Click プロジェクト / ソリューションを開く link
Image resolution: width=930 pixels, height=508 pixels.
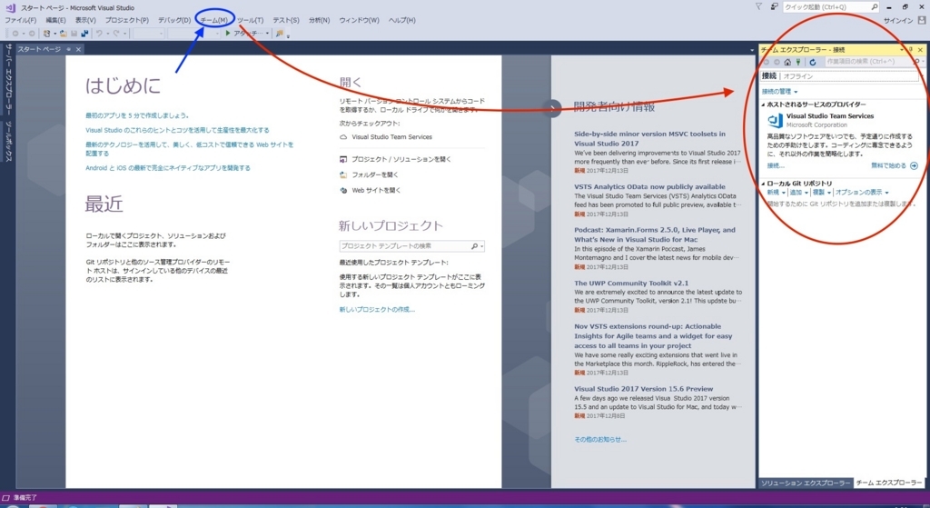(401, 160)
